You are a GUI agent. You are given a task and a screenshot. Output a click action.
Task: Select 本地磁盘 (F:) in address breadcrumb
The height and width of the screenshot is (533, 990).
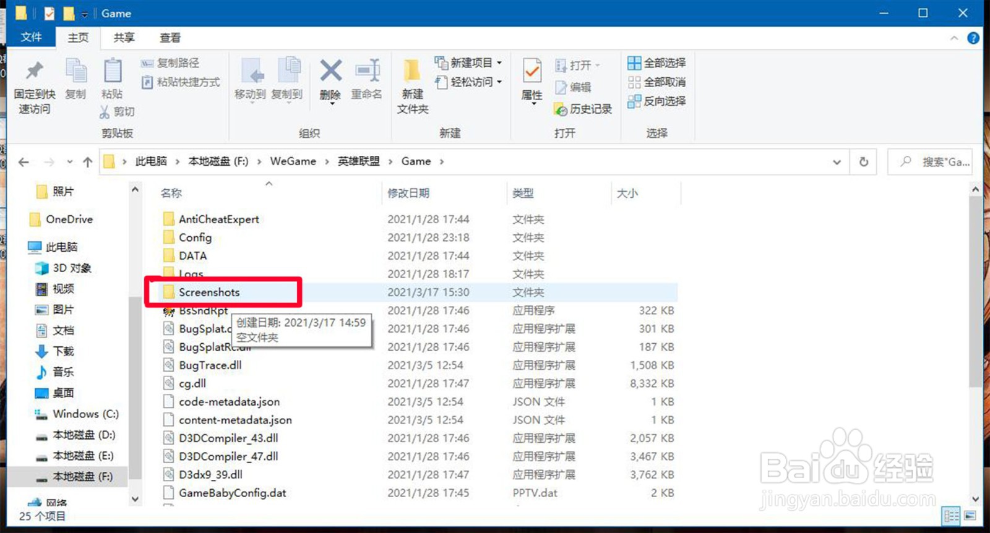pos(218,161)
